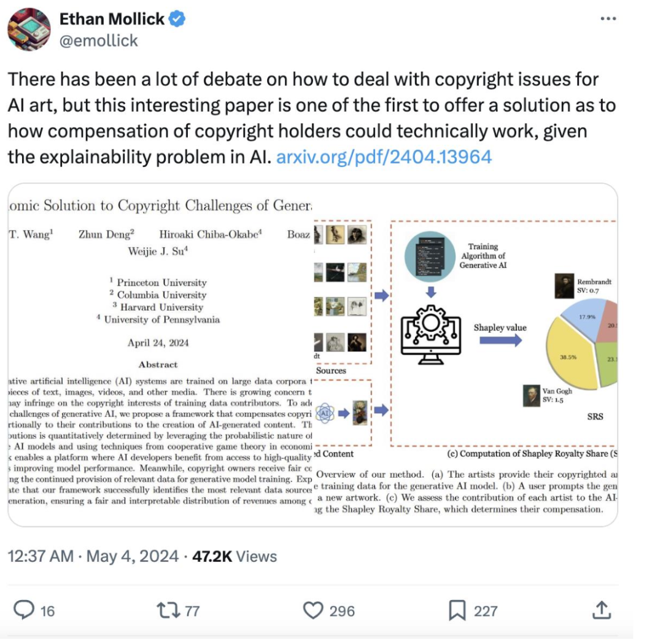The width and height of the screenshot is (663, 643).
Task: Repost this tweet with retweet icon
Action: coord(168,610)
